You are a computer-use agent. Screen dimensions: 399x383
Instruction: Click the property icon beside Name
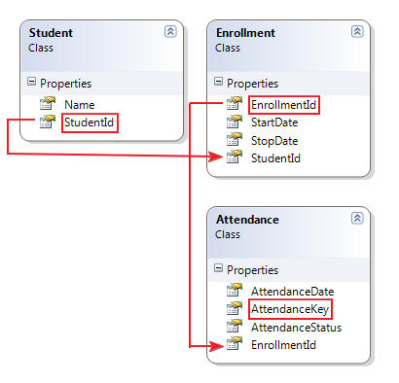click(x=48, y=104)
